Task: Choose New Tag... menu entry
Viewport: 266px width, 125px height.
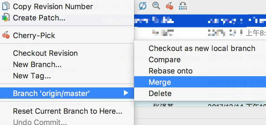Action: (x=32, y=76)
